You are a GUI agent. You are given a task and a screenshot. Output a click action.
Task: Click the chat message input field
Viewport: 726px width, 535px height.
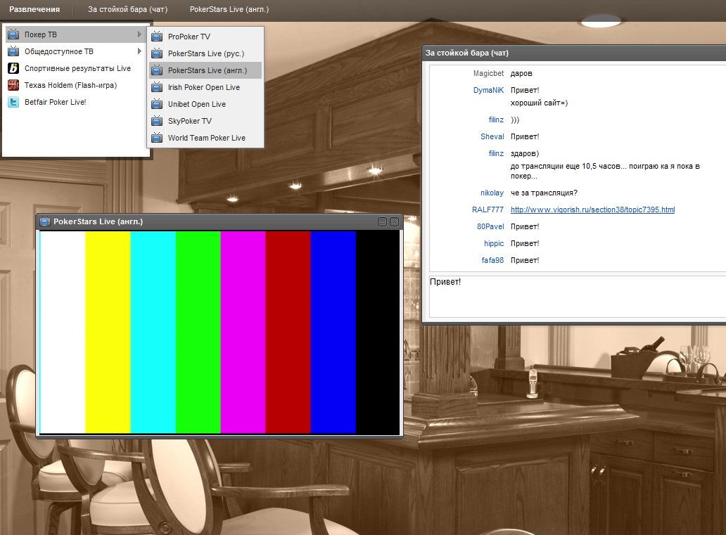pyautogui.click(x=577, y=295)
